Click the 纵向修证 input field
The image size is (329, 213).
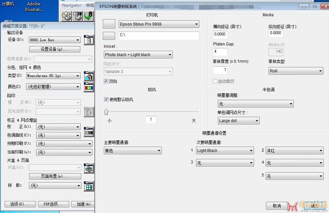tap(276, 33)
